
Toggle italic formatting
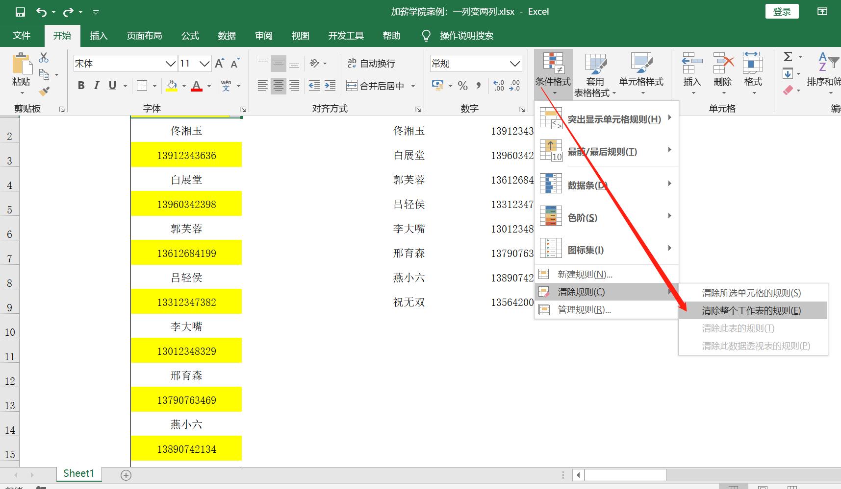96,85
